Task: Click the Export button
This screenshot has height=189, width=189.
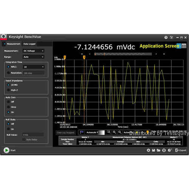Action: (x=181, y=150)
